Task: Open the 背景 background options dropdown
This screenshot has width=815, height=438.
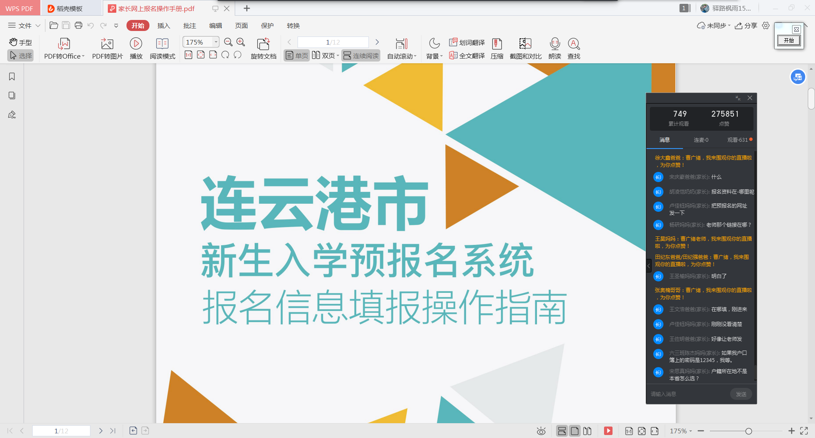Action: point(434,55)
